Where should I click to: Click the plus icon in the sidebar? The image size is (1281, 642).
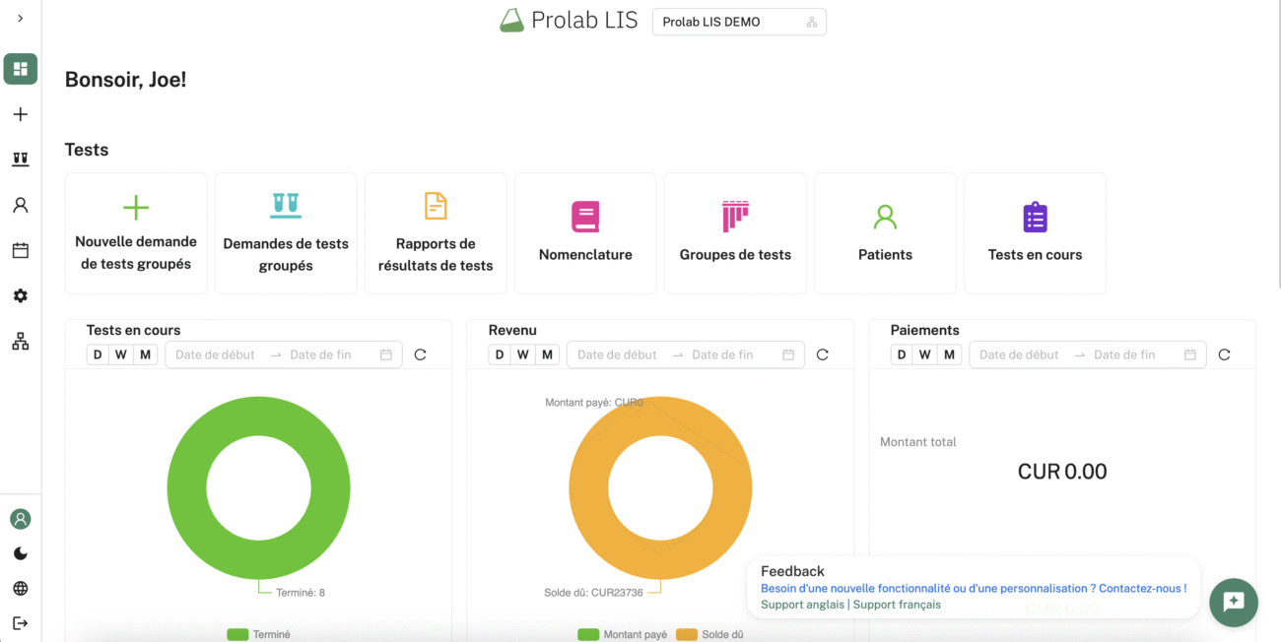click(x=20, y=114)
